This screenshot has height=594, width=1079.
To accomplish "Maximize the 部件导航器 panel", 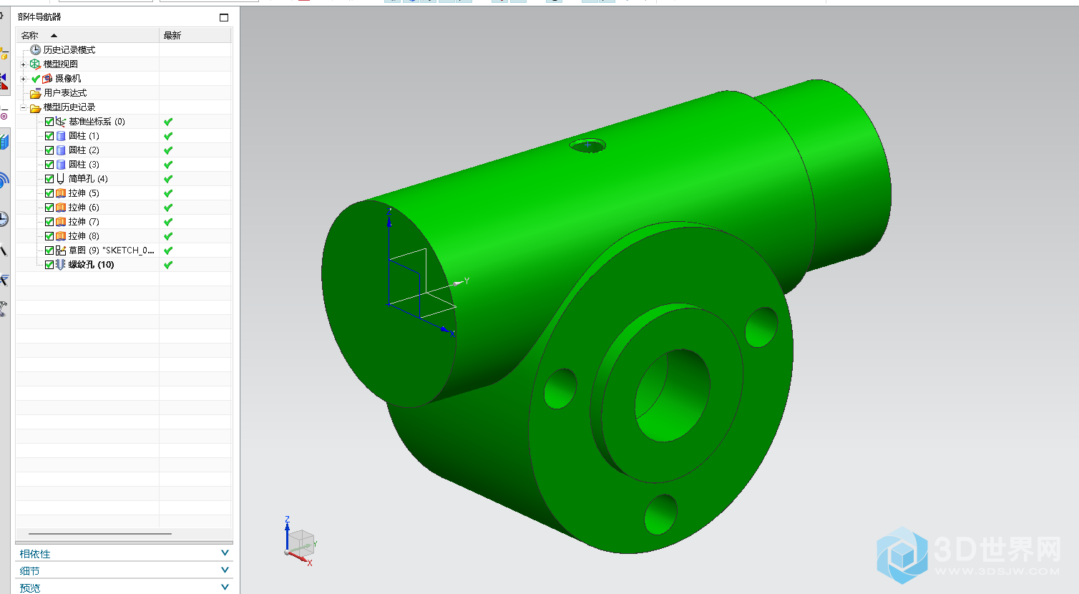I will [224, 17].
